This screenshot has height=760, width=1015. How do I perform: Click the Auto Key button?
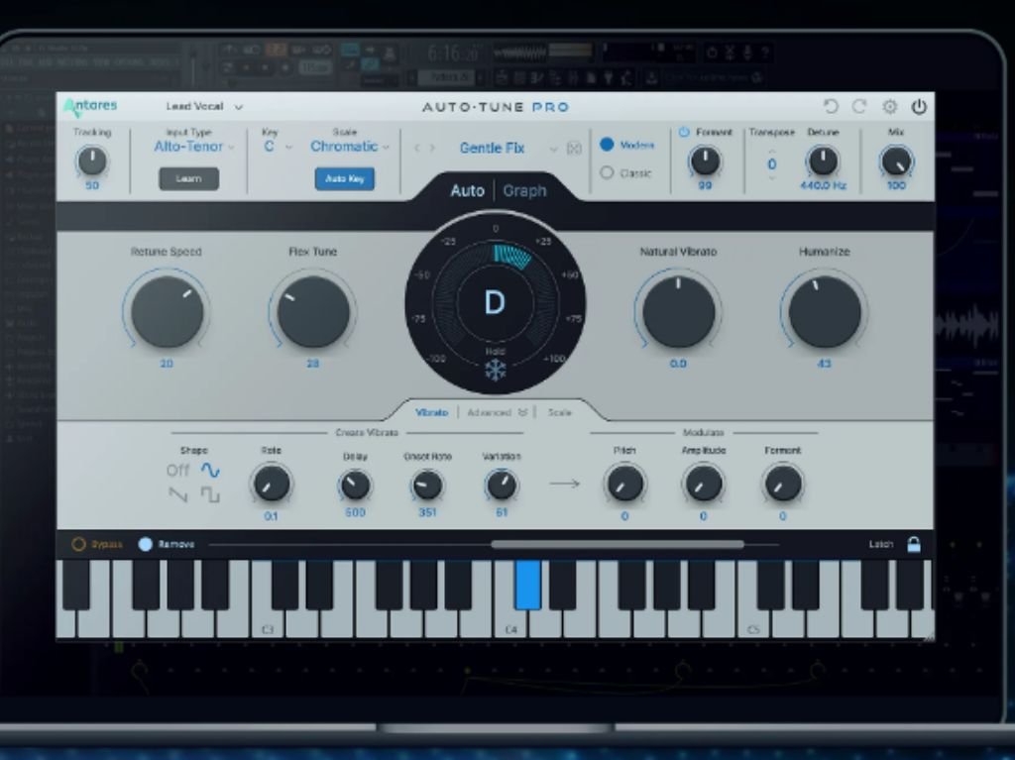coord(344,178)
